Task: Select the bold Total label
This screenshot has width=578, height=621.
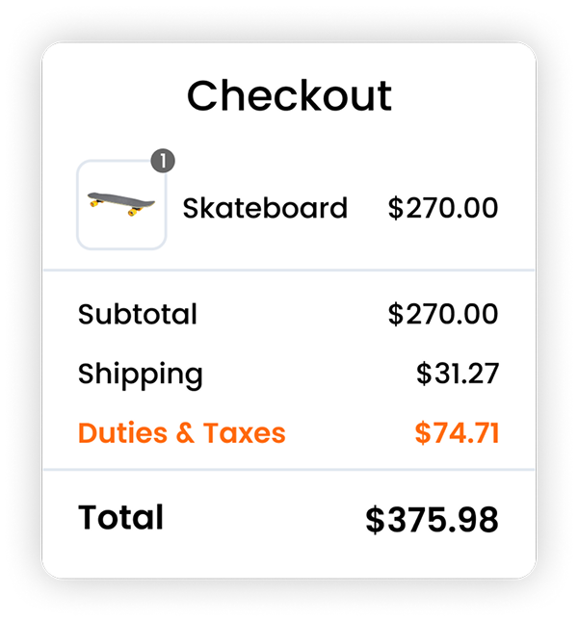Action: pos(120,517)
